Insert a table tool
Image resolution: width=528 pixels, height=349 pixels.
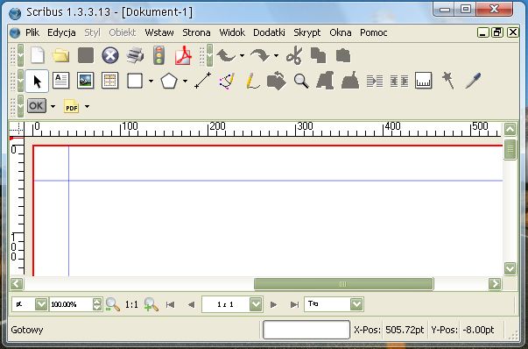[110, 81]
